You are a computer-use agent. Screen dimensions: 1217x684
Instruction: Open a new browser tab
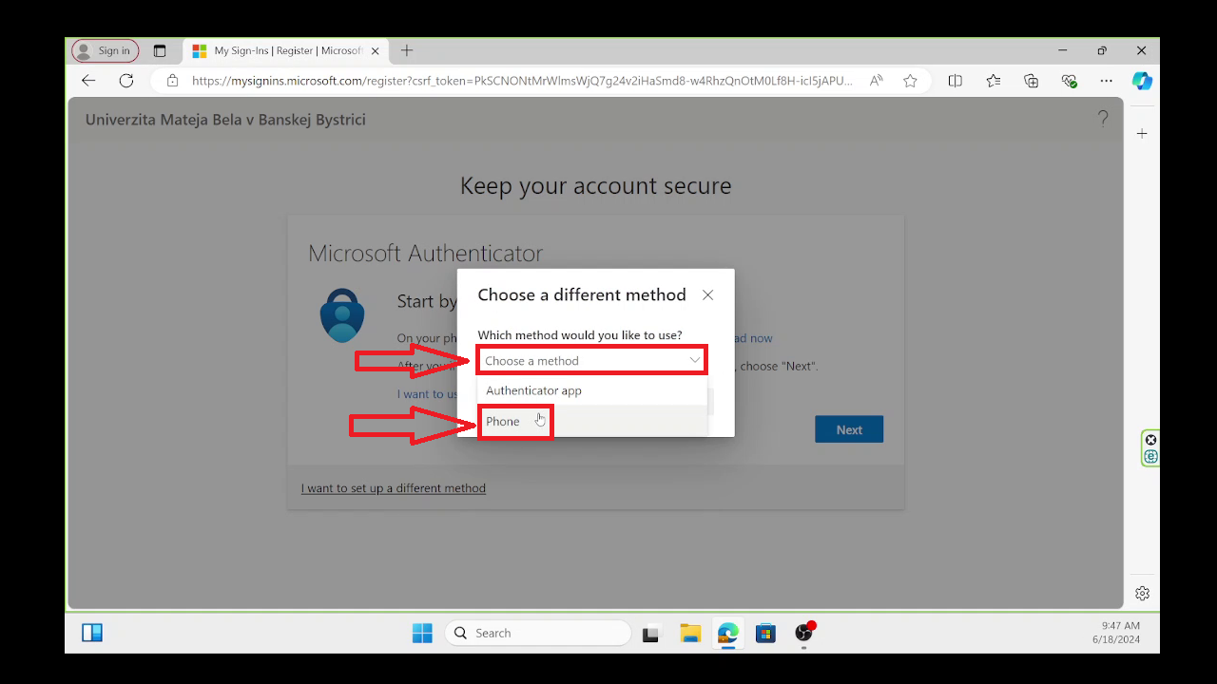407,50
